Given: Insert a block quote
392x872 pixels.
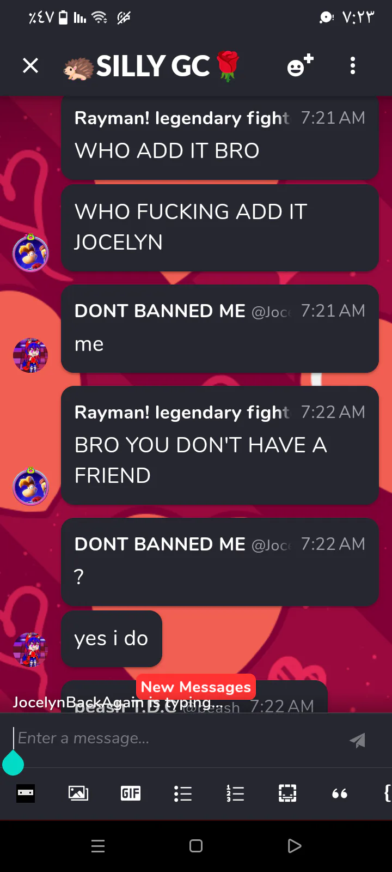Looking at the screenshot, I should 340,794.
